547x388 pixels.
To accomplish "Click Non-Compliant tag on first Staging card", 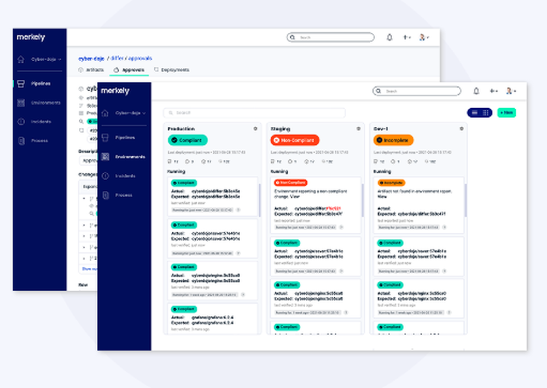I will (290, 183).
